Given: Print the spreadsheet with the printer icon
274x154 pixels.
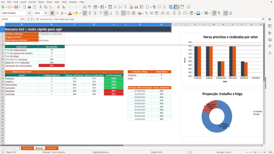Looking at the screenshot, I should (29, 7).
